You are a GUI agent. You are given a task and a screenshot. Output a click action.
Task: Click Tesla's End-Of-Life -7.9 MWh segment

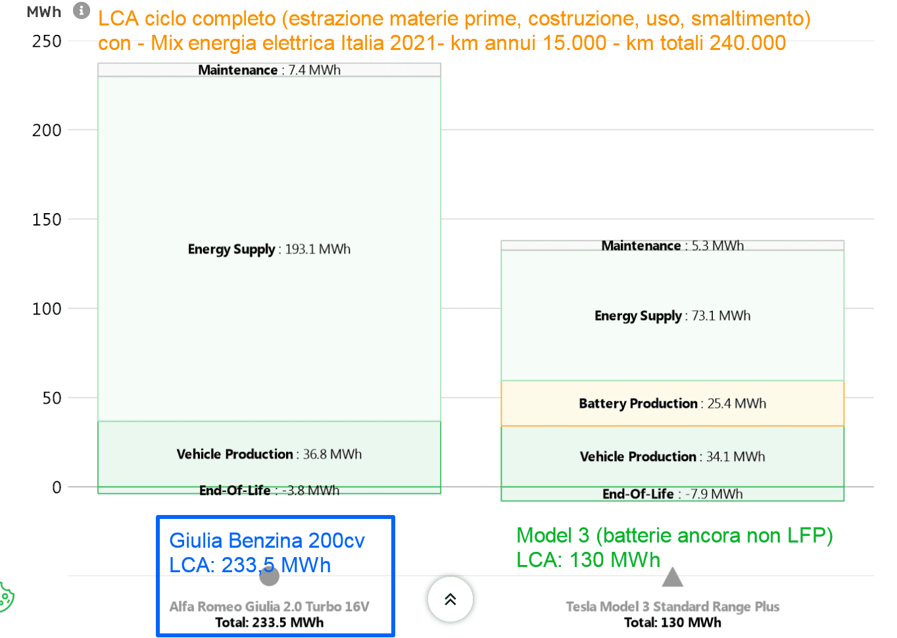click(672, 494)
